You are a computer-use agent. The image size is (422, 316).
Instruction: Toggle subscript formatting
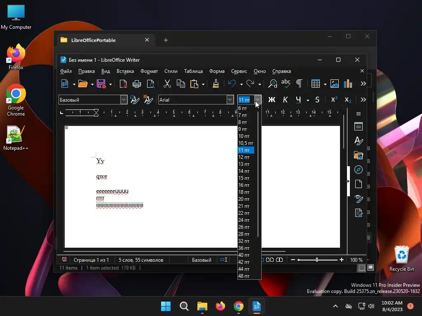point(348,100)
